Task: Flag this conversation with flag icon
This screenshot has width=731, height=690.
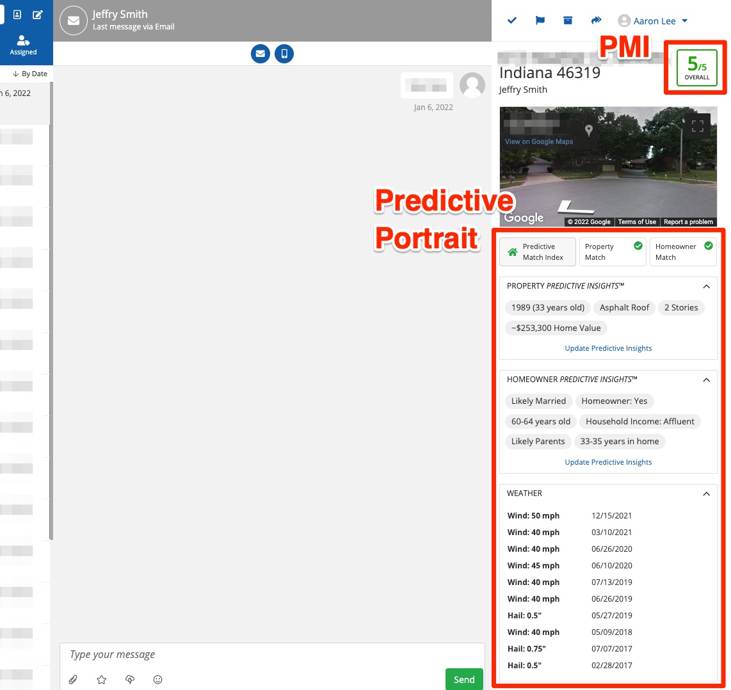Action: (540, 21)
